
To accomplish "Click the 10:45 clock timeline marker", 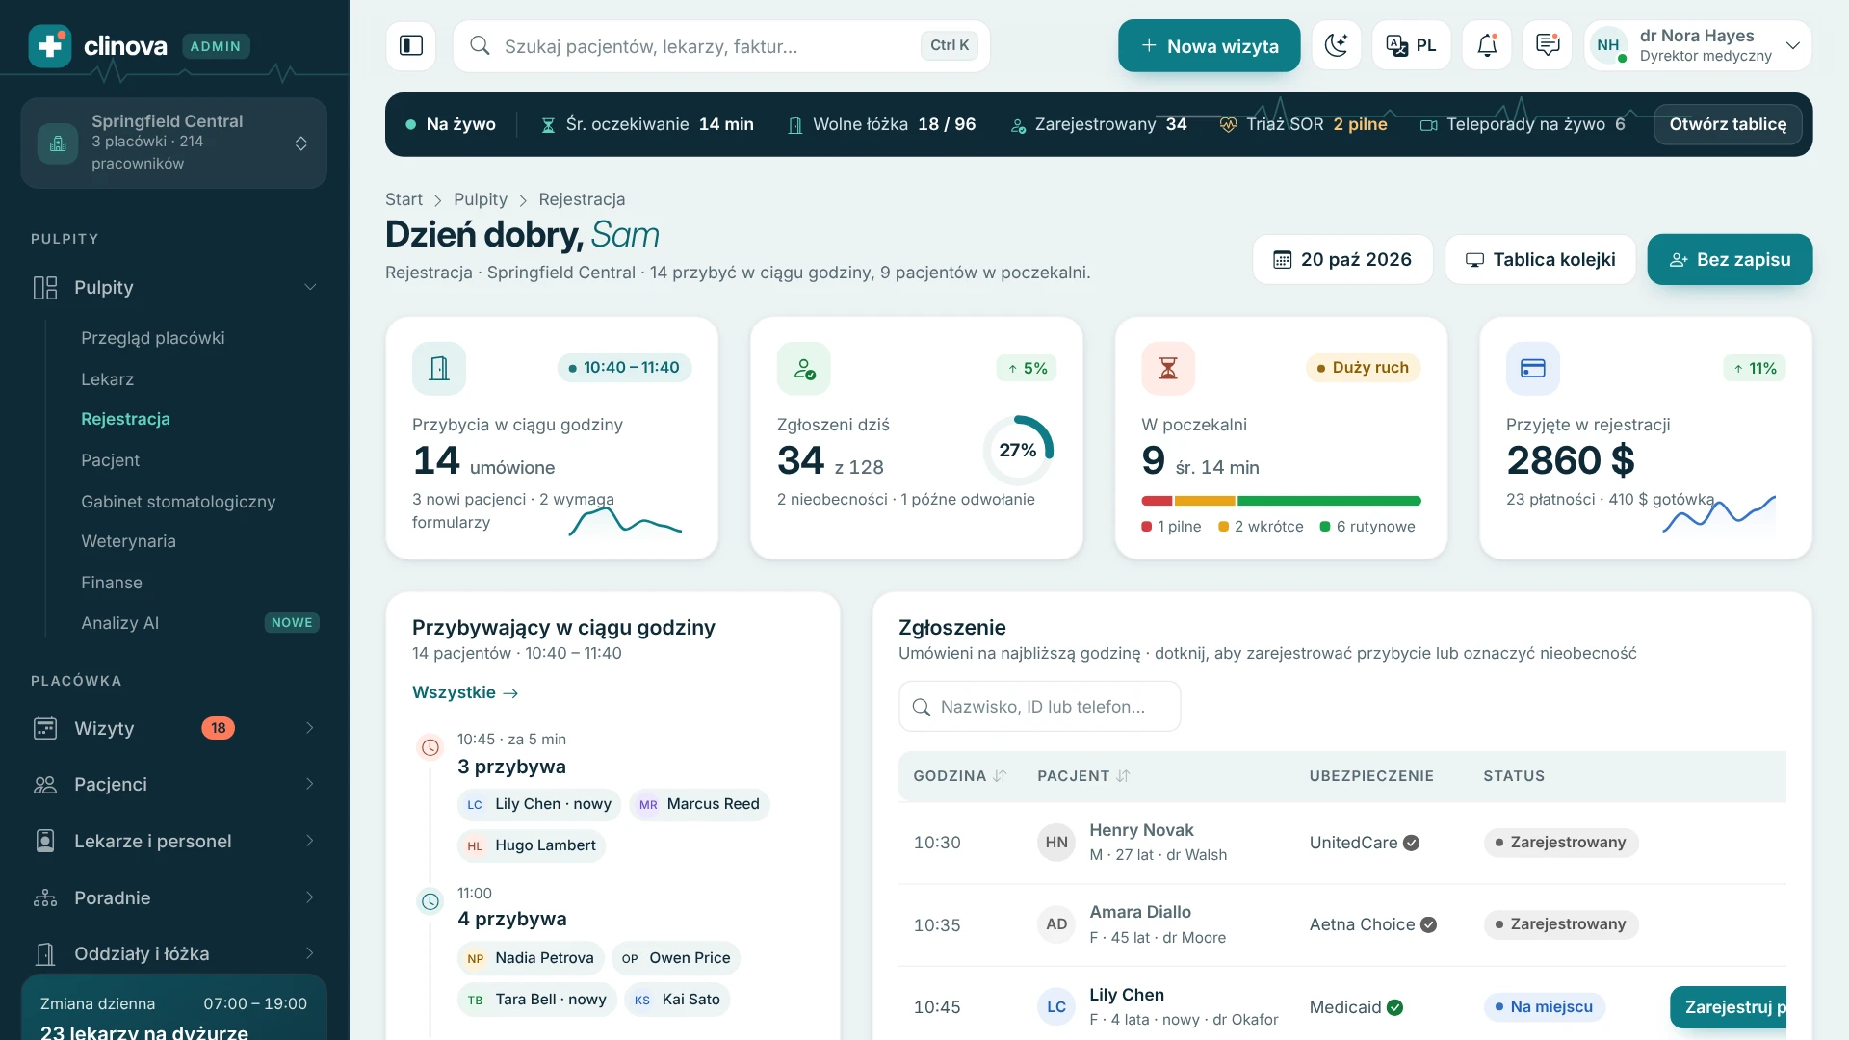I will point(430,747).
